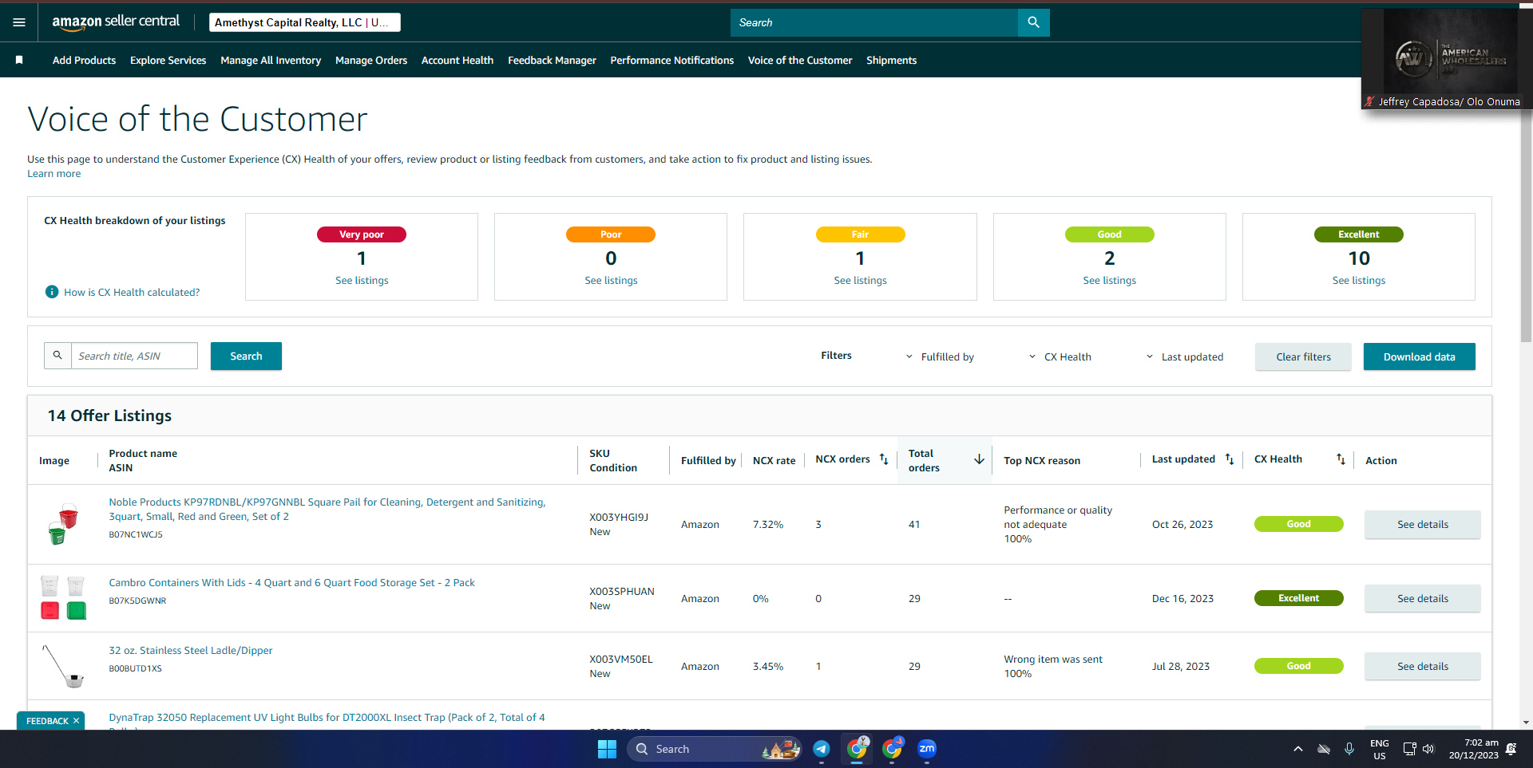Screen dimensions: 1533x768
Task: Click the FEEDBACK tab label
Action: point(47,721)
